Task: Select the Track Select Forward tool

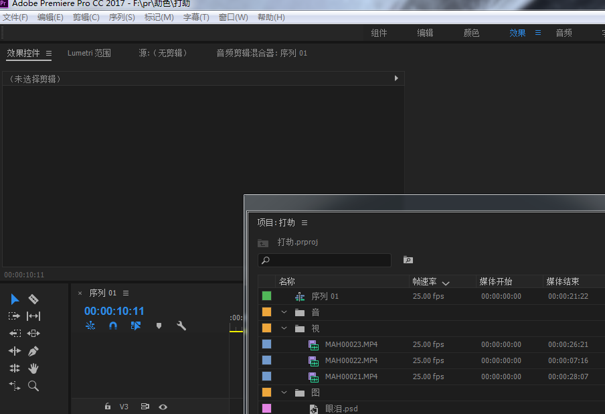Action: [x=14, y=316]
